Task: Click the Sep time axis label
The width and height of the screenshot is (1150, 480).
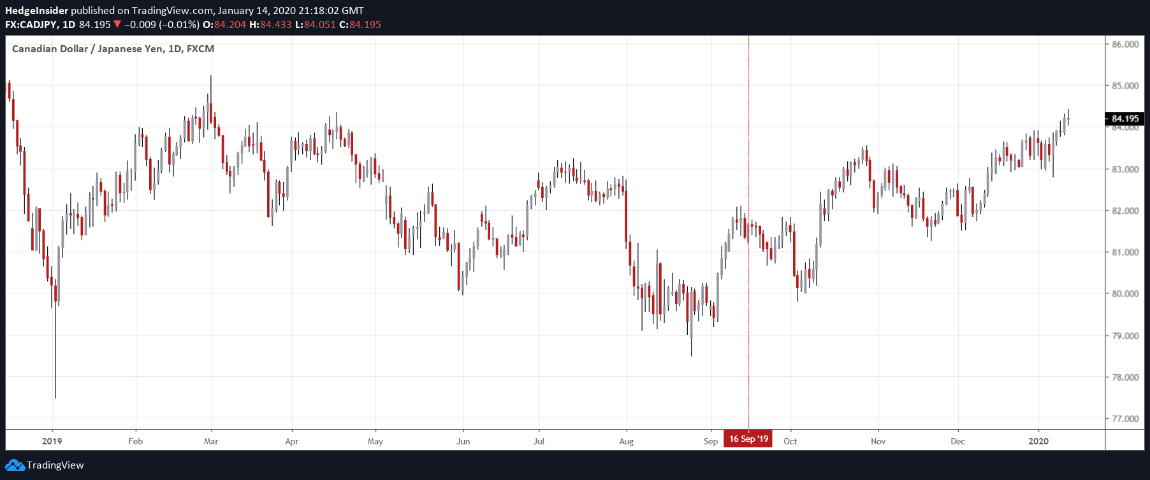Action: [711, 441]
